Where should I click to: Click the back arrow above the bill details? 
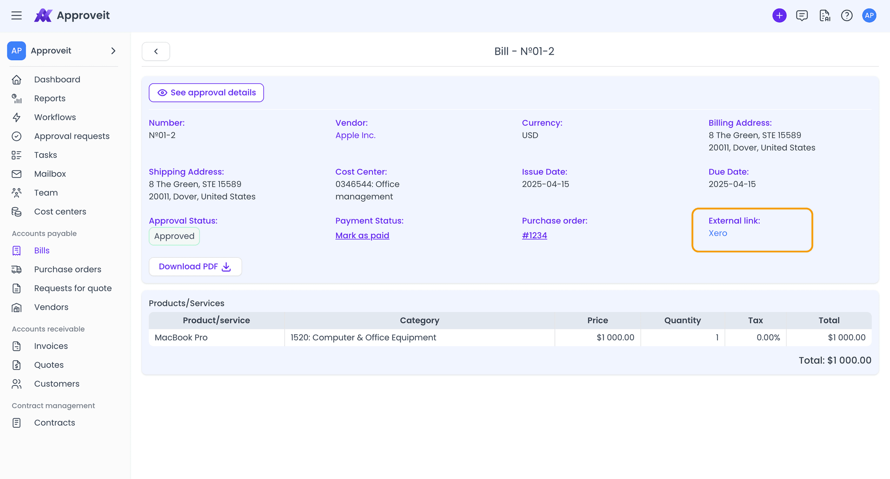click(x=156, y=51)
